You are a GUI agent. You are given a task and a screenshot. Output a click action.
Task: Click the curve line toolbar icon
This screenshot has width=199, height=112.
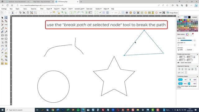(x=51, y=13)
